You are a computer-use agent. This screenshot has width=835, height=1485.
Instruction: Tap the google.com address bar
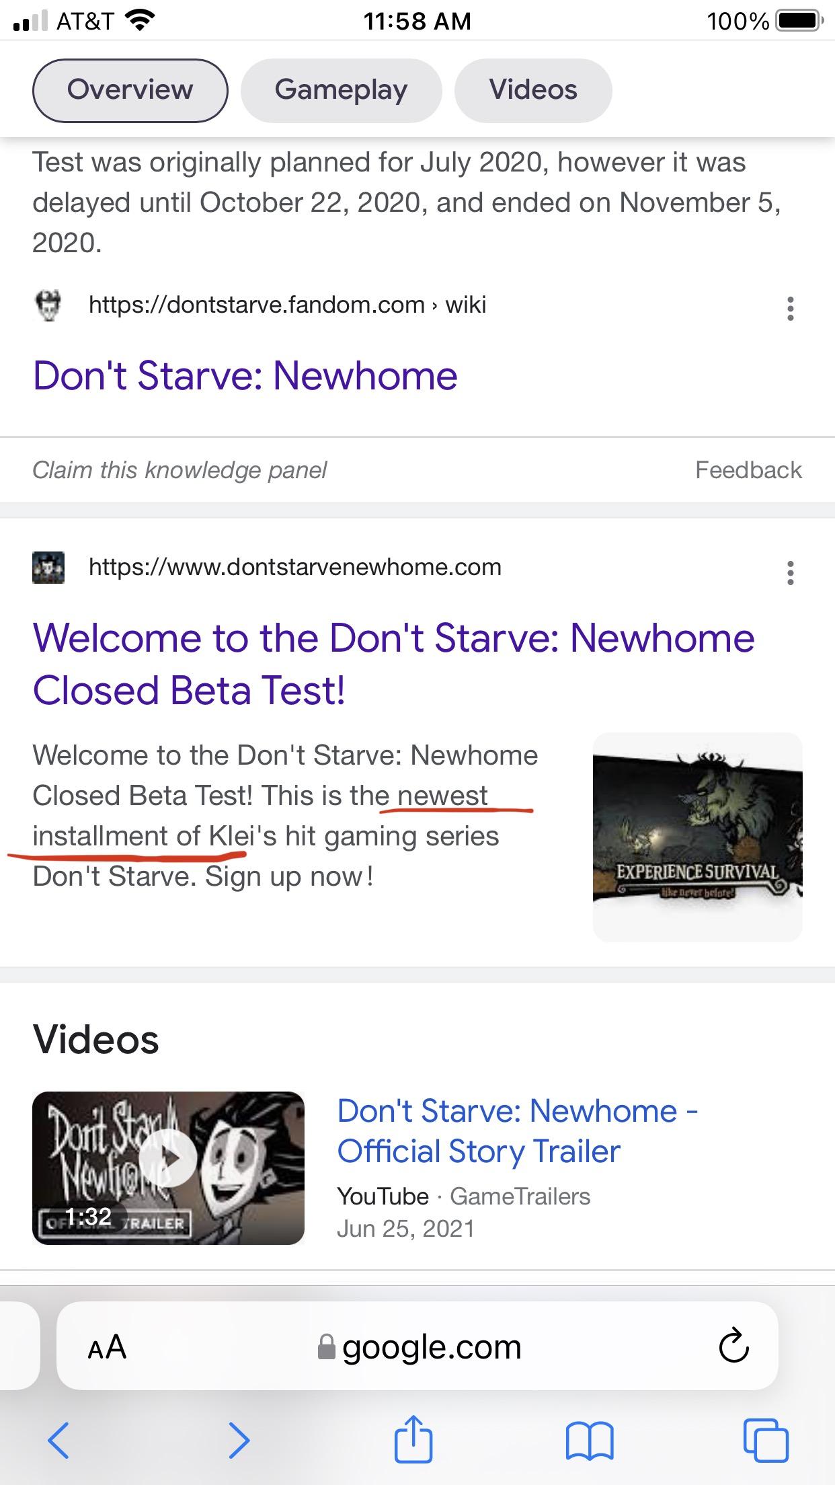pyautogui.click(x=418, y=1346)
